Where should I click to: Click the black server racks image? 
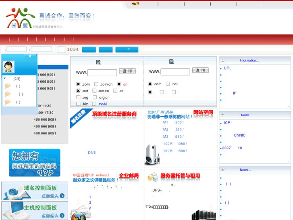point(204,215)
